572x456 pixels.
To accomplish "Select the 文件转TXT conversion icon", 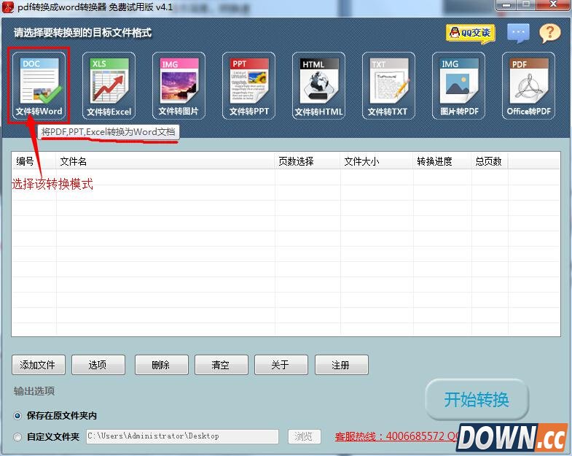I will (x=388, y=86).
